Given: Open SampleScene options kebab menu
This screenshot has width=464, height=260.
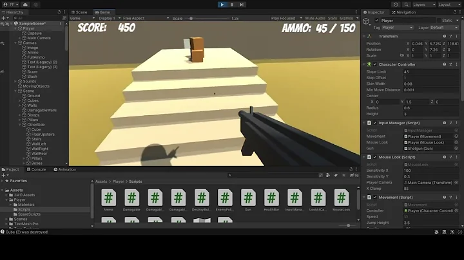Looking at the screenshot, I should (x=61, y=23).
